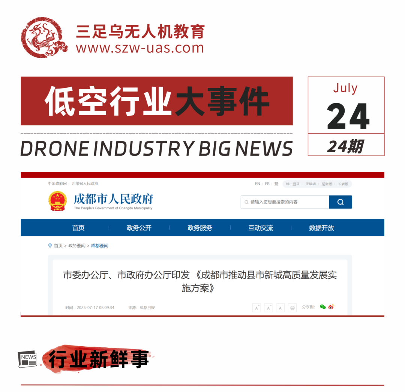This screenshot has width=405, height=392.
Task: Go to 互动交流 section
Action: (261, 228)
